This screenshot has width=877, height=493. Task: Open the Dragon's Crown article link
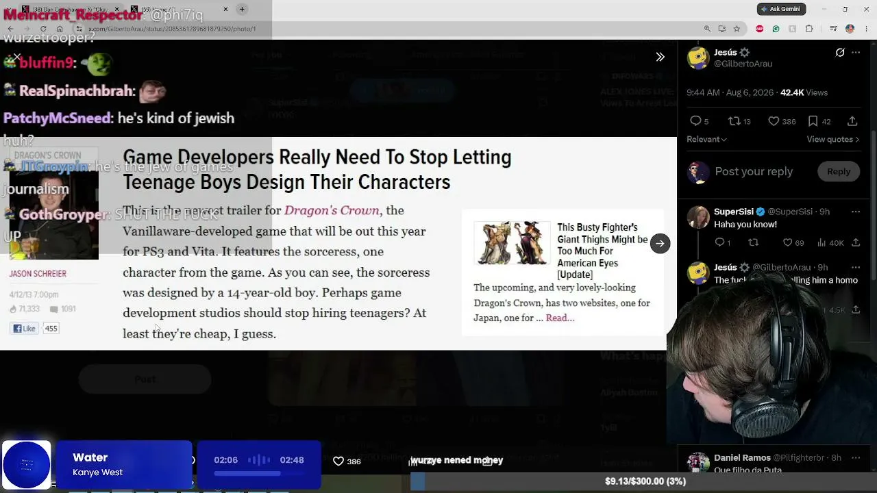(332, 210)
